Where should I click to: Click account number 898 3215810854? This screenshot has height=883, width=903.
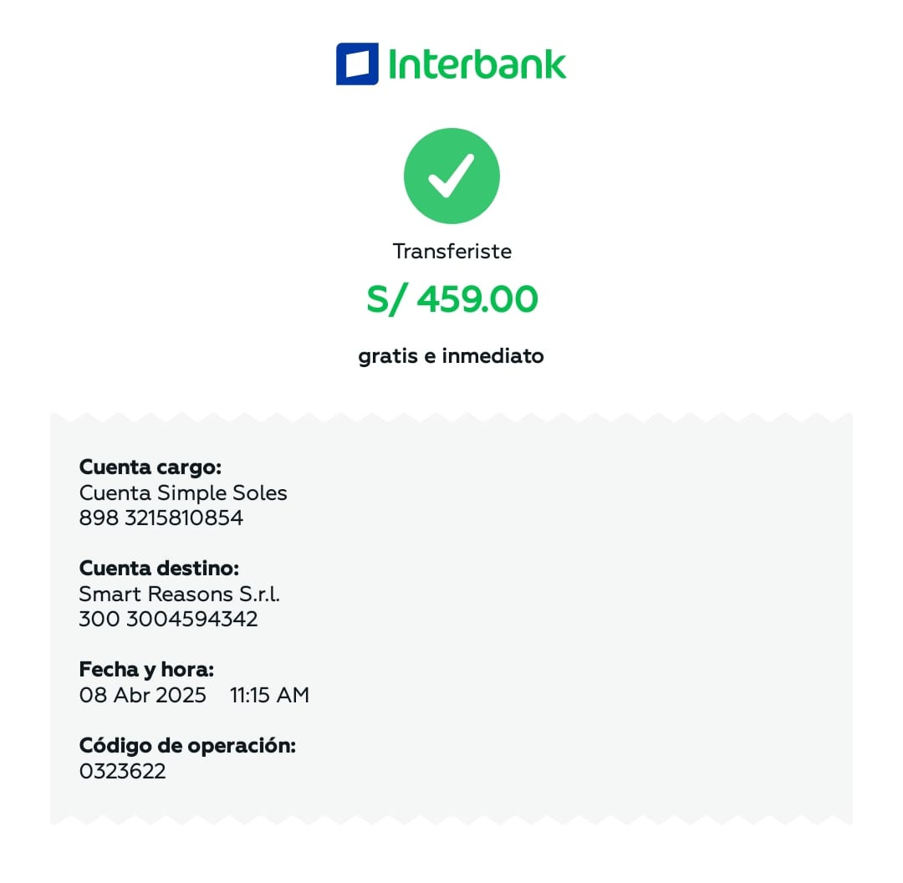pyautogui.click(x=161, y=518)
